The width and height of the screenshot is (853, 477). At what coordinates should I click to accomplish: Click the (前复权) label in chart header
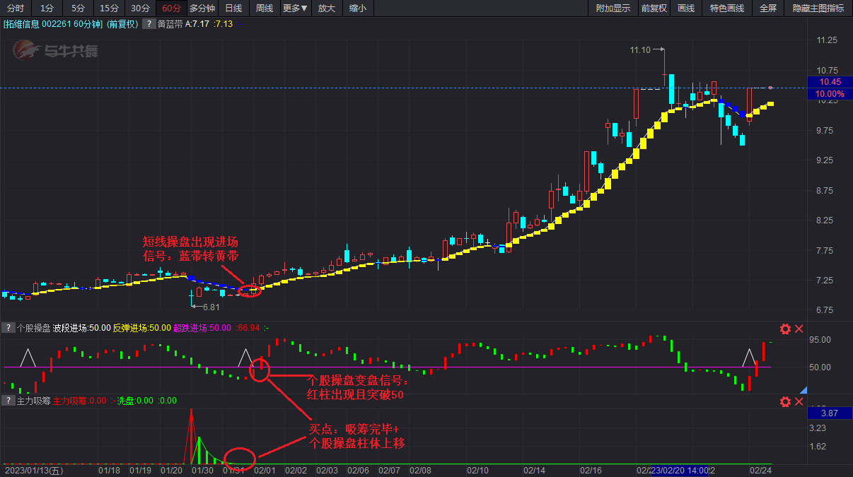coord(123,23)
